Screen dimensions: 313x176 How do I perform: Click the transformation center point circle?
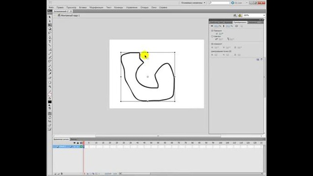(x=148, y=77)
